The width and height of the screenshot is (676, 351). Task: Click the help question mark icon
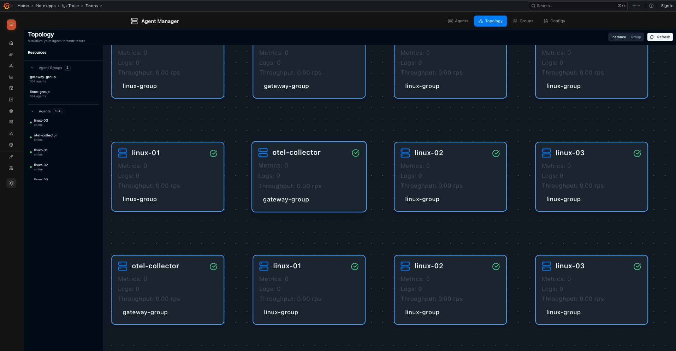pyautogui.click(x=651, y=6)
